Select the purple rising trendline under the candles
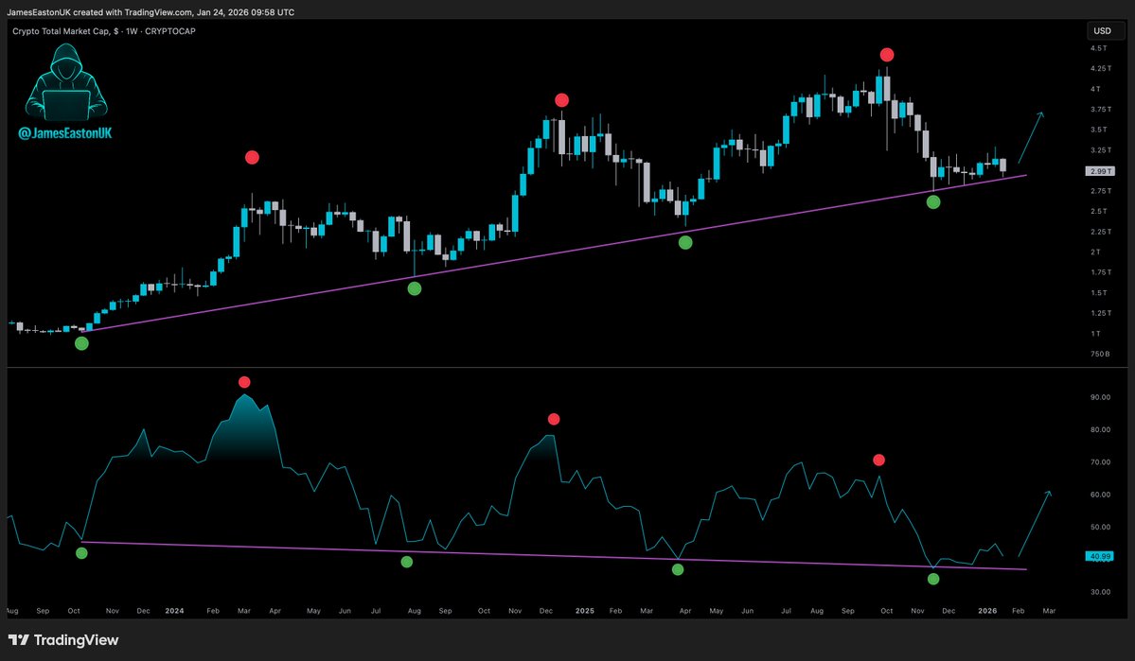Image resolution: width=1135 pixels, height=661 pixels. click(x=554, y=252)
